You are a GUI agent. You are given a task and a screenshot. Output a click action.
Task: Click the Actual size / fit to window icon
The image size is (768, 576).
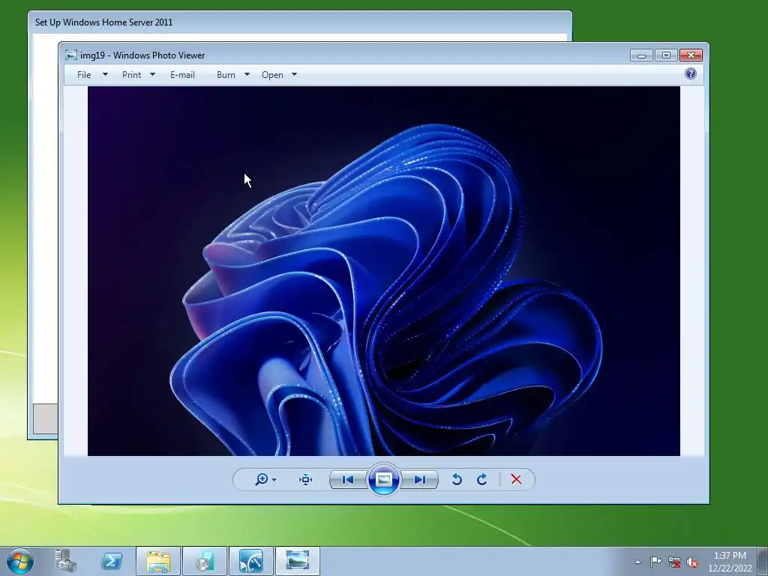click(306, 479)
